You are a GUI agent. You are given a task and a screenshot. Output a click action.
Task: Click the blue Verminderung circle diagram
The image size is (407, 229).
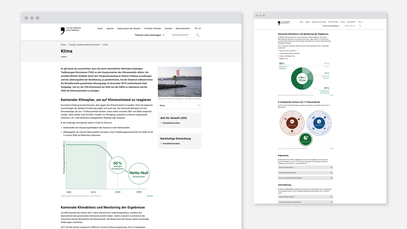pyautogui.click(x=319, y=122)
